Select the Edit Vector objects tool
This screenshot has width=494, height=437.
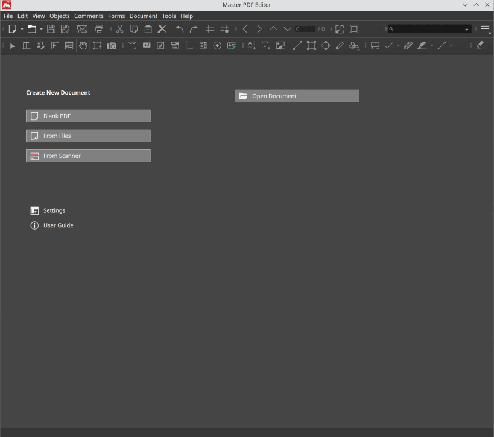(x=55, y=46)
